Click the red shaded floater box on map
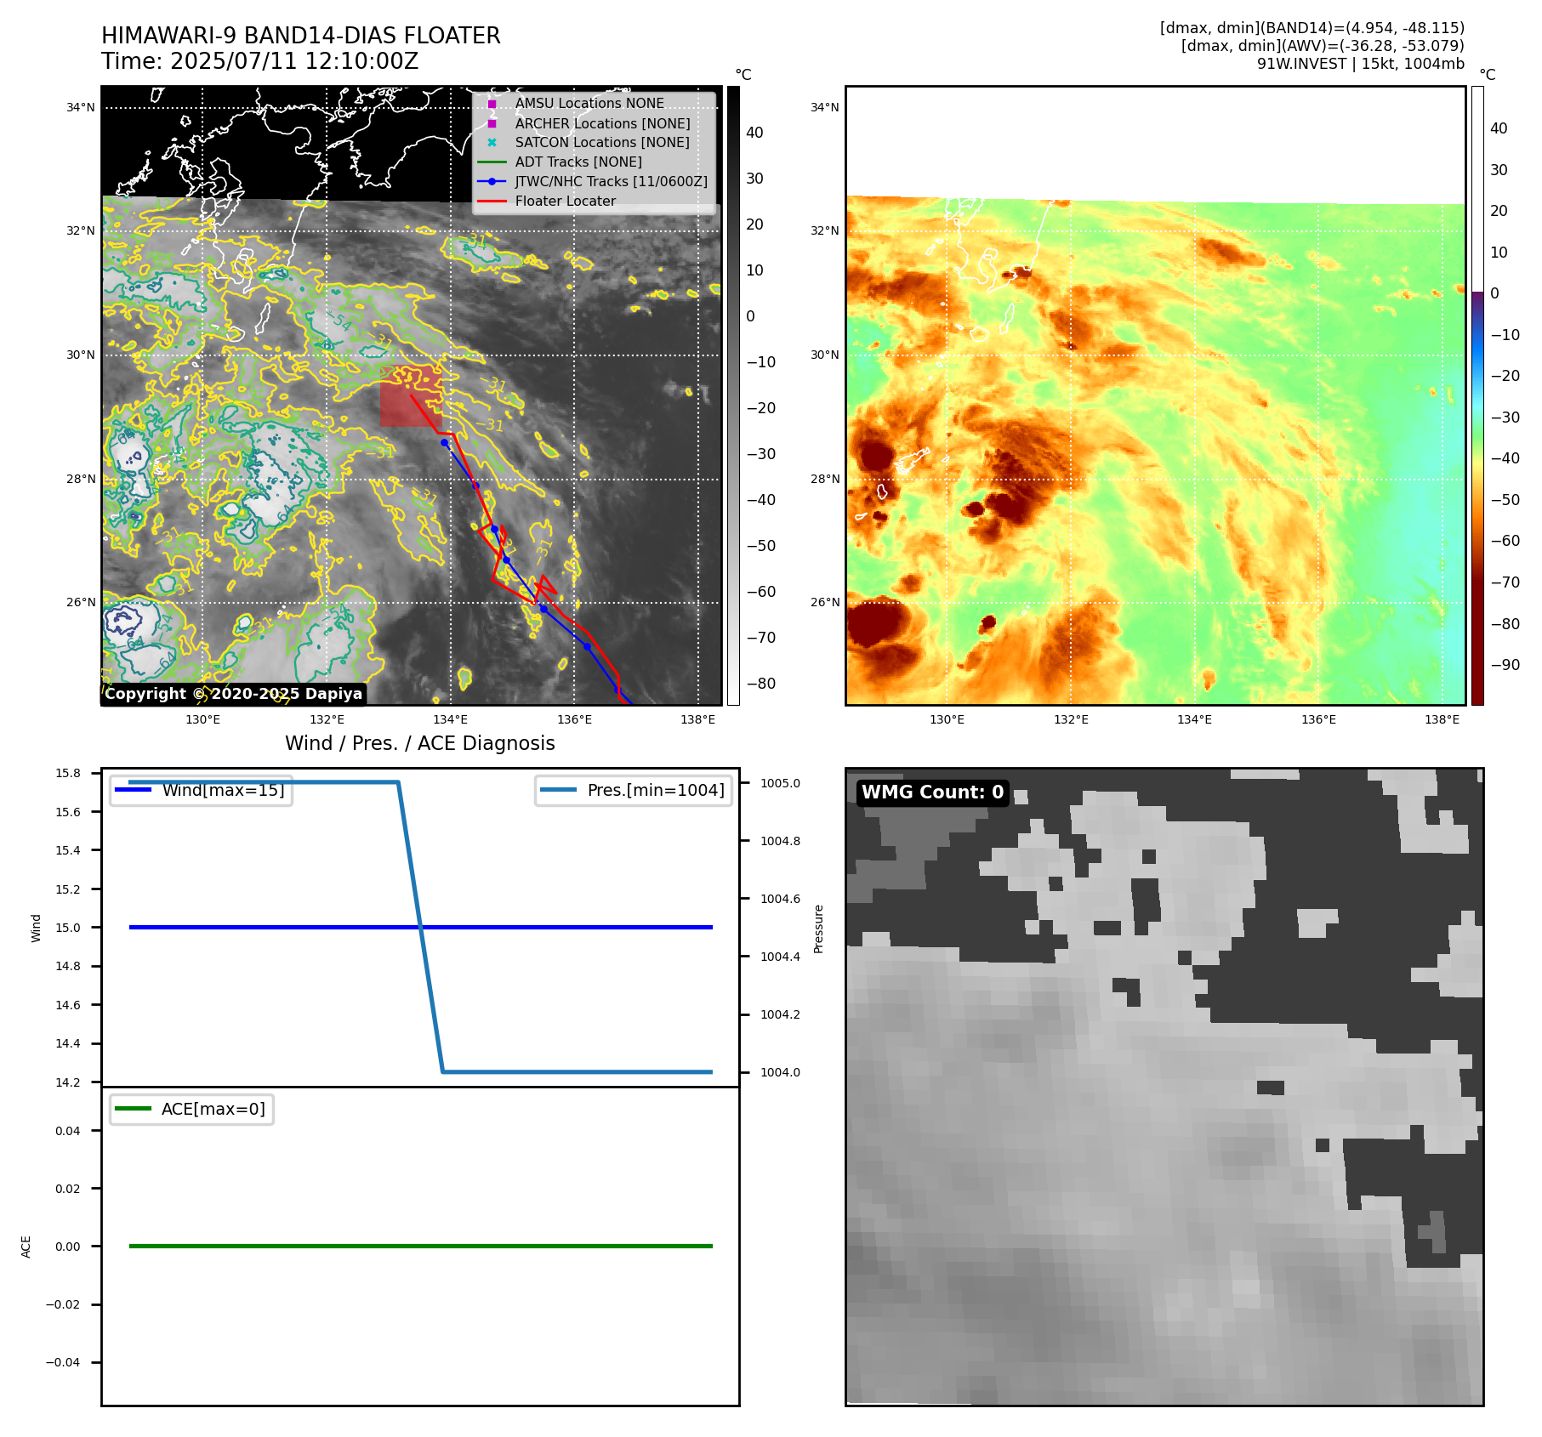 click(411, 396)
